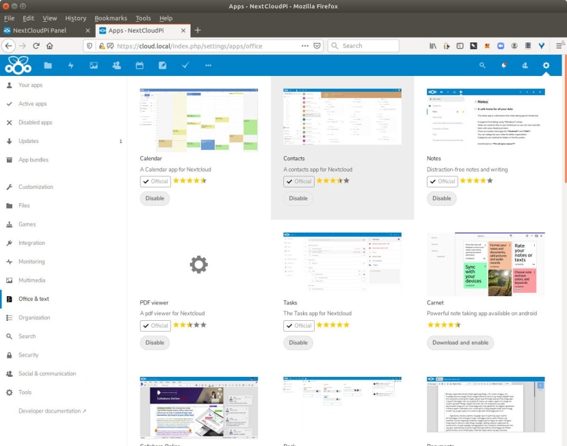Click the Firefox Search input field

(363, 46)
